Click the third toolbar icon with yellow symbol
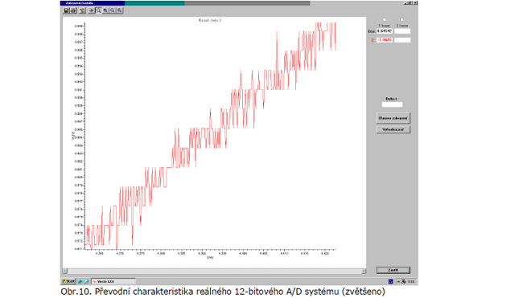This screenshot has height=298, width=523. click(x=82, y=11)
